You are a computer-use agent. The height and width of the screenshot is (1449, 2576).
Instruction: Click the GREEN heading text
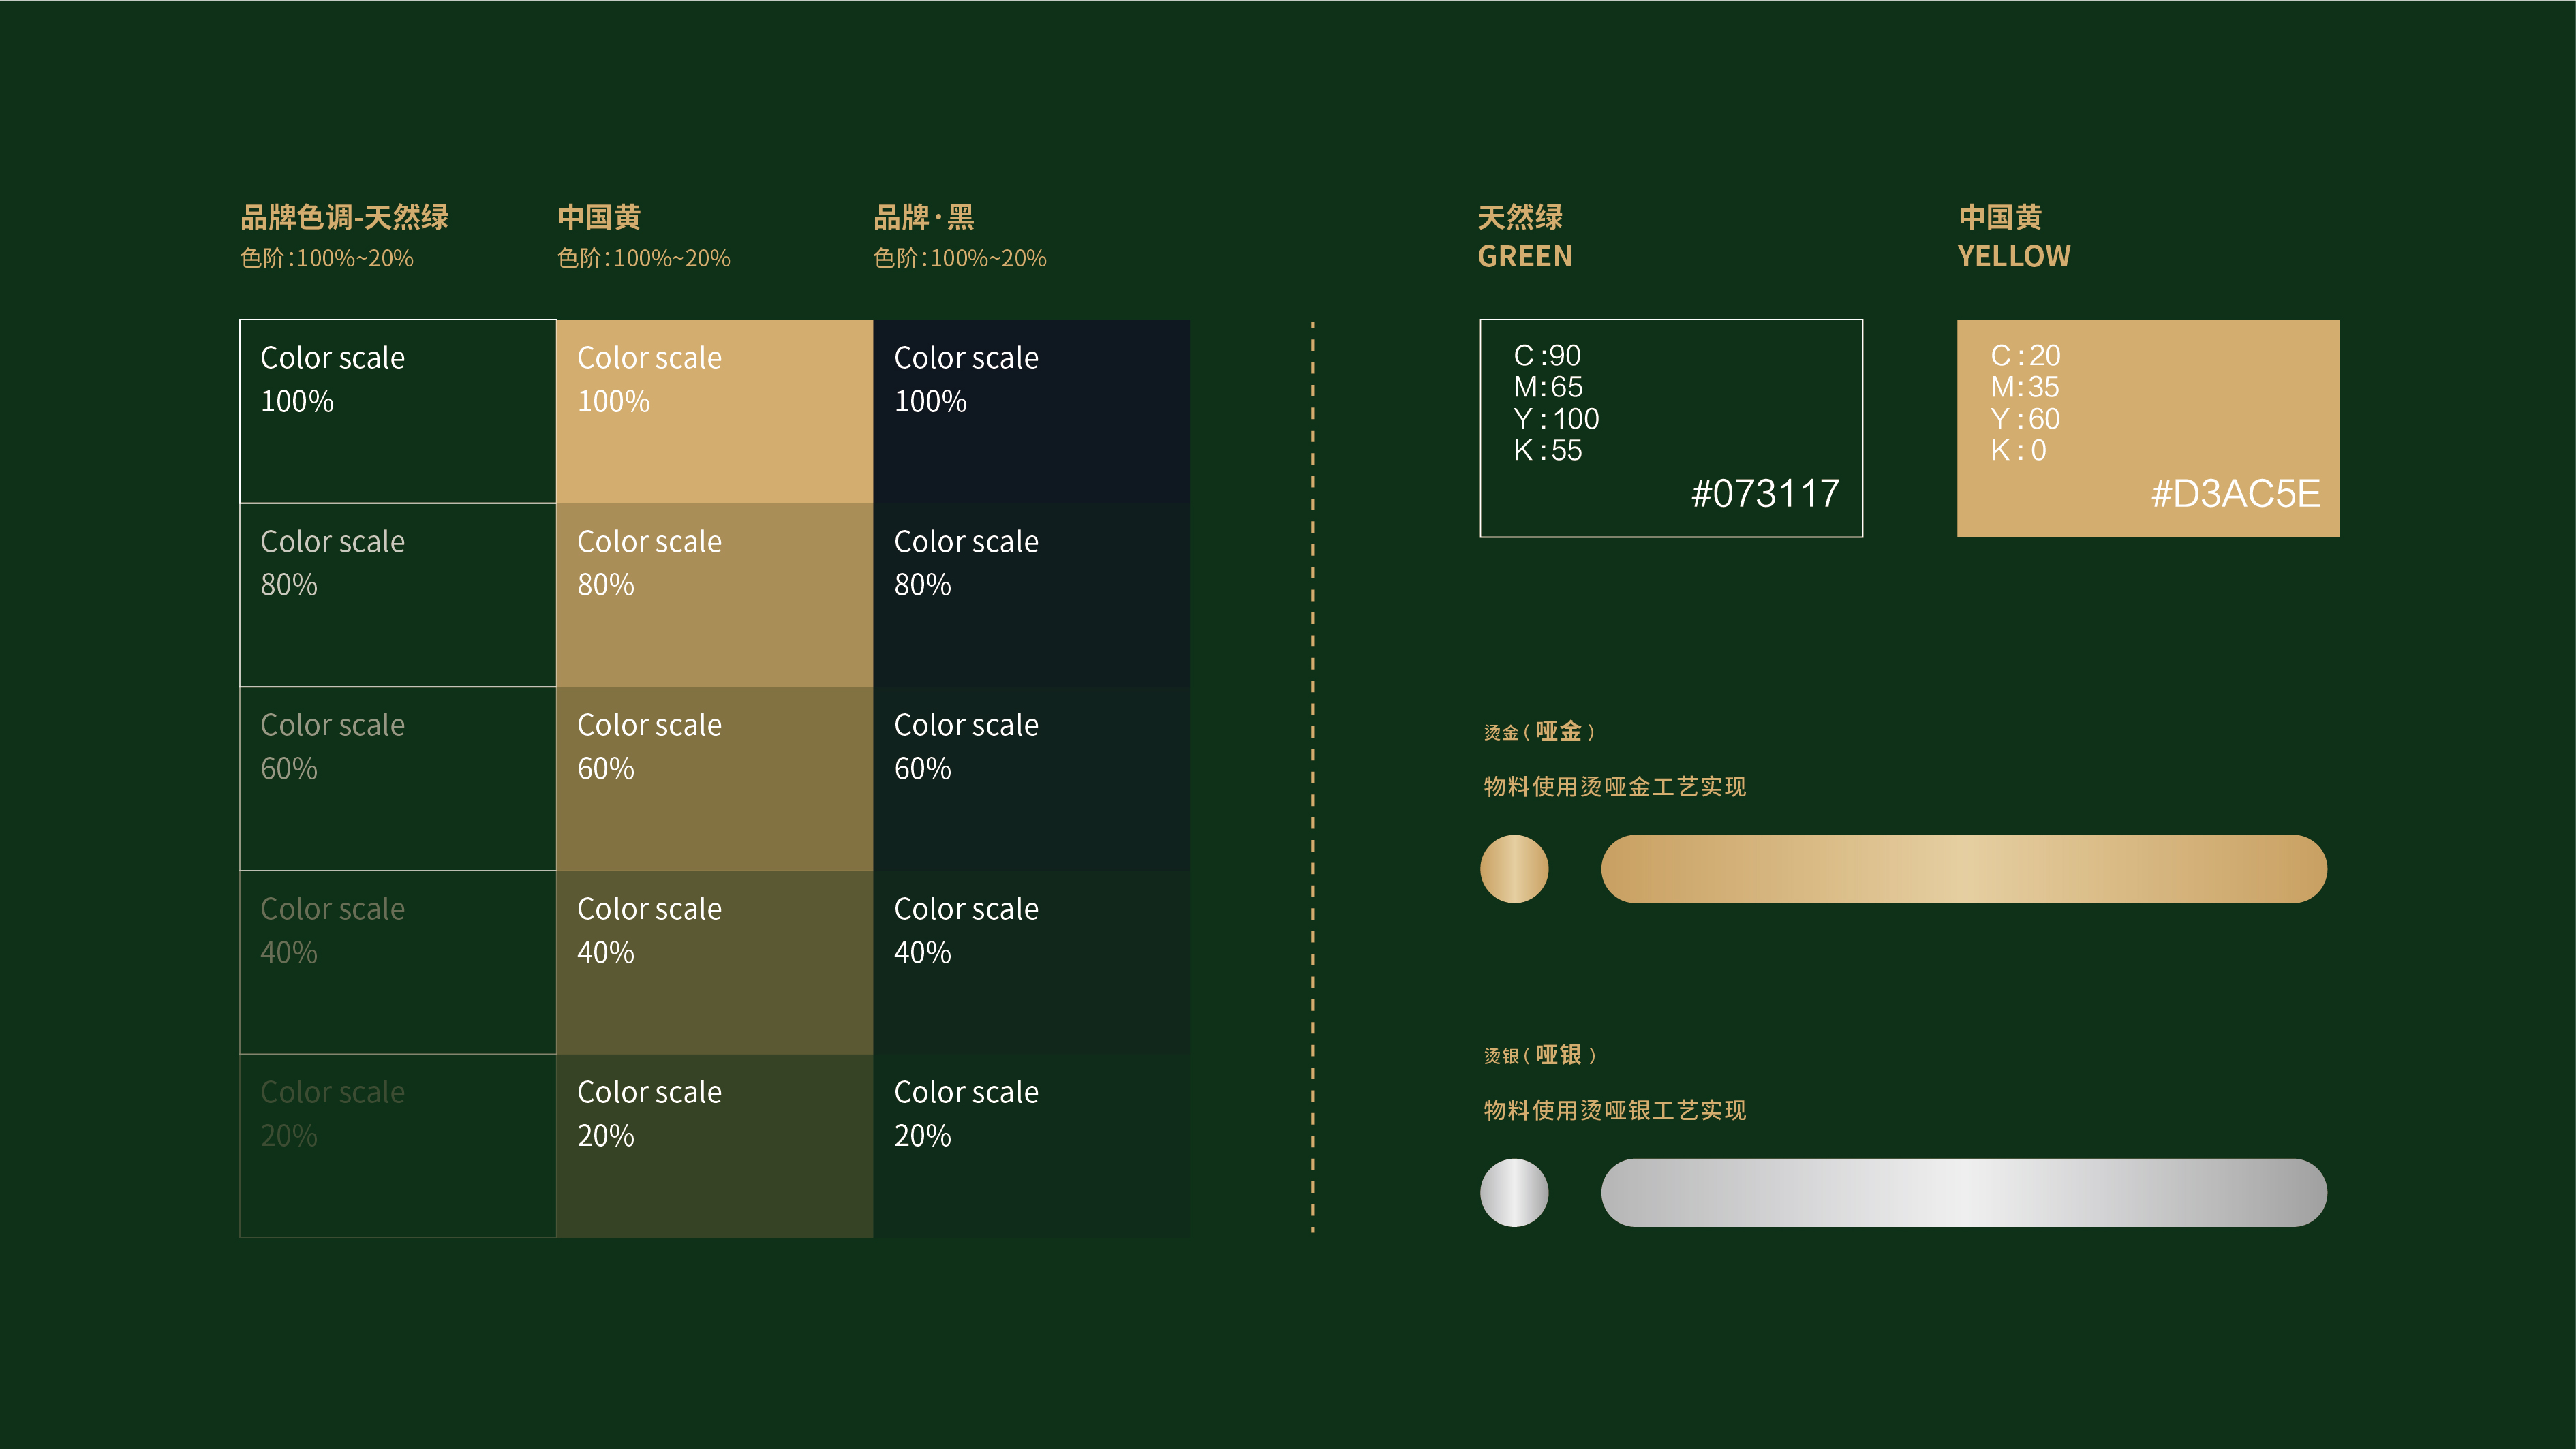click(1525, 257)
